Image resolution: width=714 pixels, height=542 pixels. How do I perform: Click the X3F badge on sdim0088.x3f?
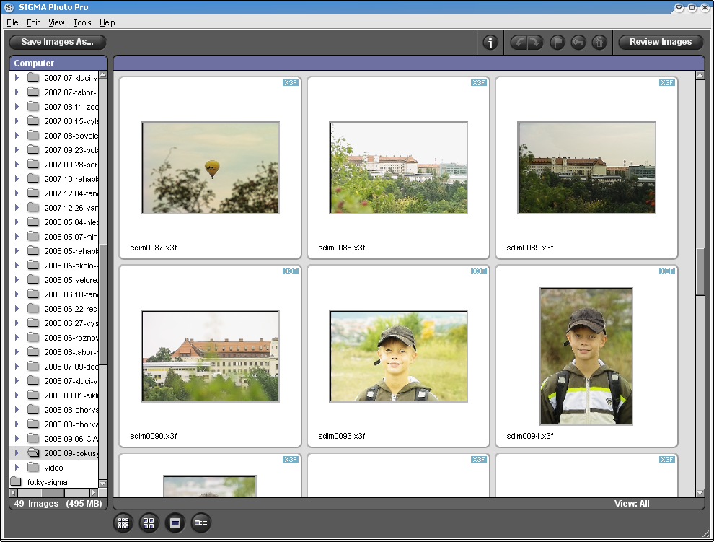point(479,83)
